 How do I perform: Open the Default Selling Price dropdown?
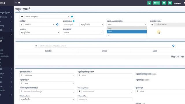(47, 17)
